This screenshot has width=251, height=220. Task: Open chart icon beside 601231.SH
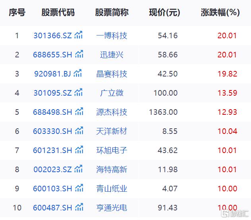tap(79, 149)
